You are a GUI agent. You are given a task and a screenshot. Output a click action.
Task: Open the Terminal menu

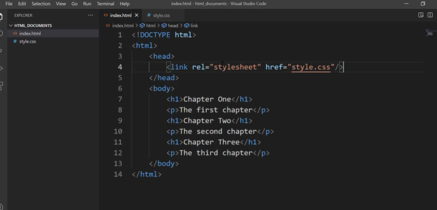tap(106, 4)
